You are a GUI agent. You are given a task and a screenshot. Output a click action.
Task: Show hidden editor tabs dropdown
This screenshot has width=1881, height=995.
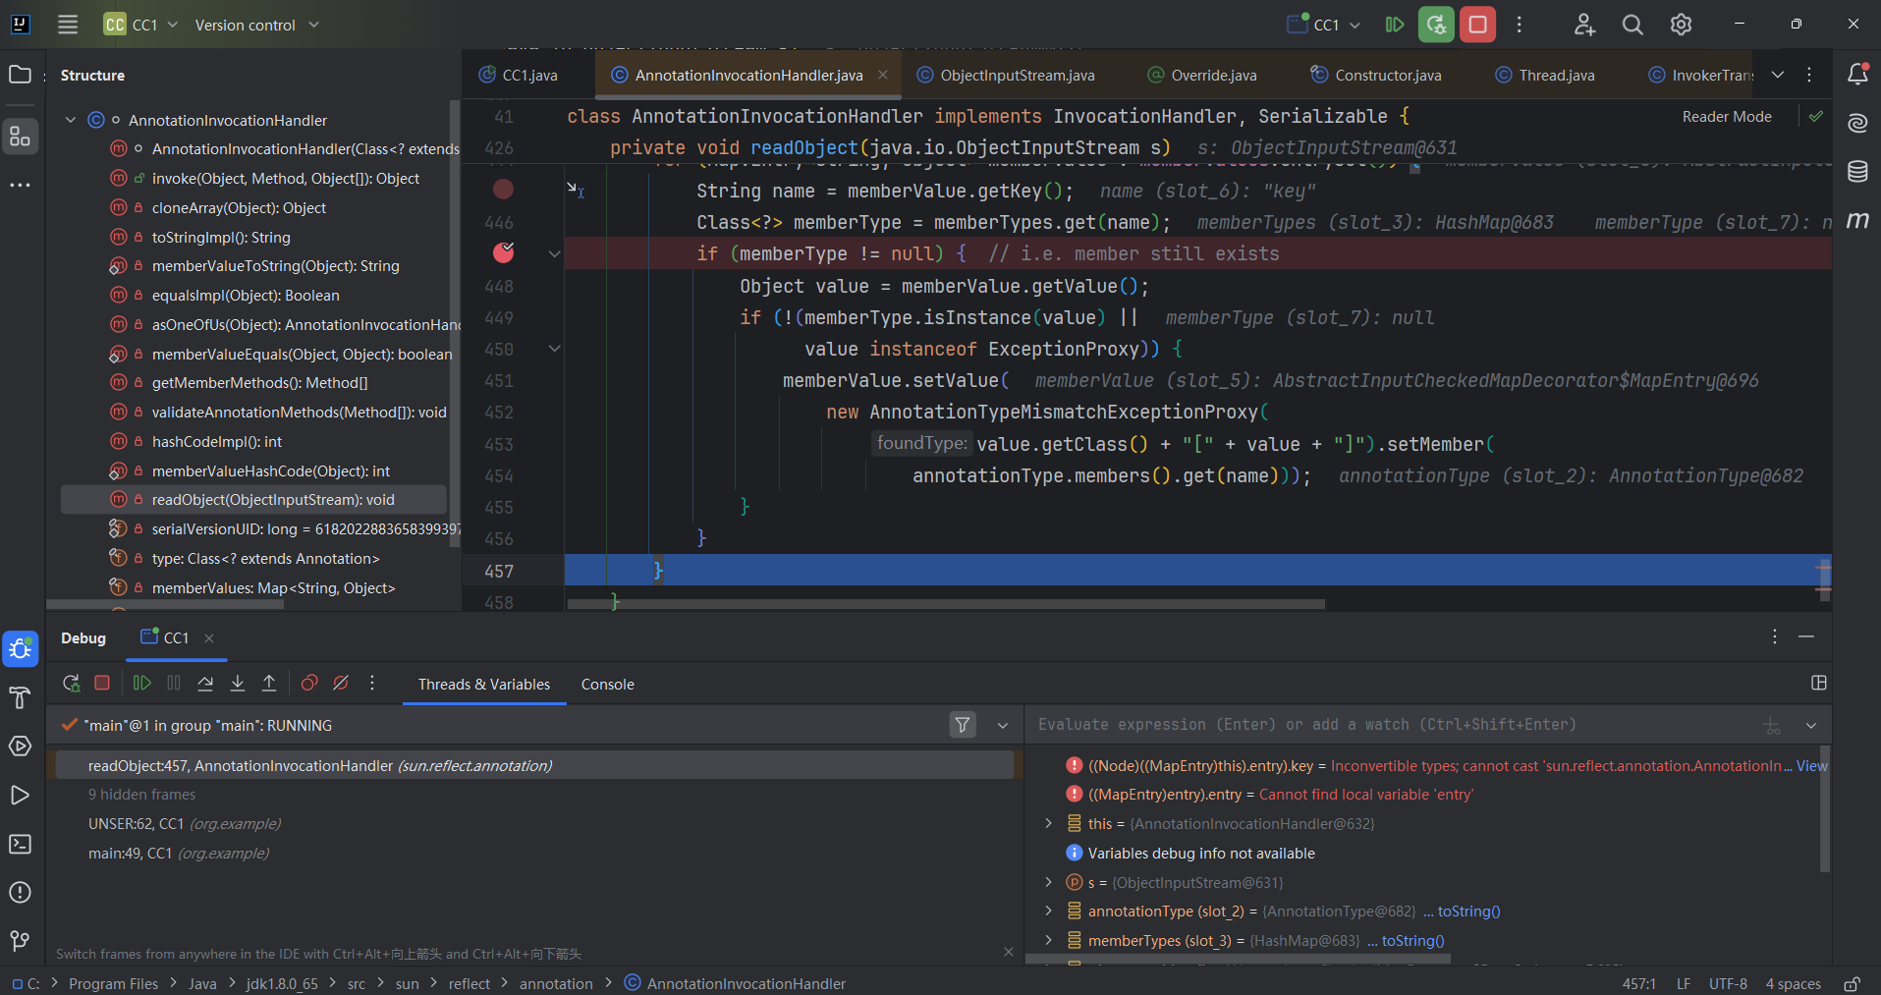tap(1778, 75)
